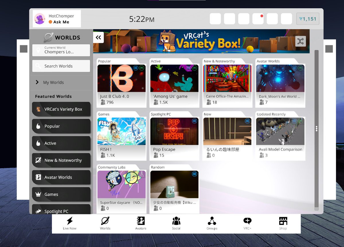
Task: Select Active category in sidebar
Action: (61, 143)
